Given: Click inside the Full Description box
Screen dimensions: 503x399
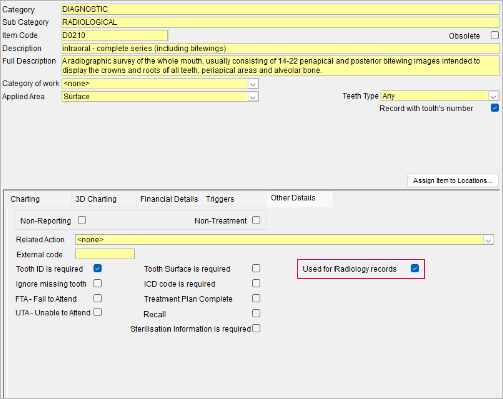Looking at the screenshot, I should (280, 66).
